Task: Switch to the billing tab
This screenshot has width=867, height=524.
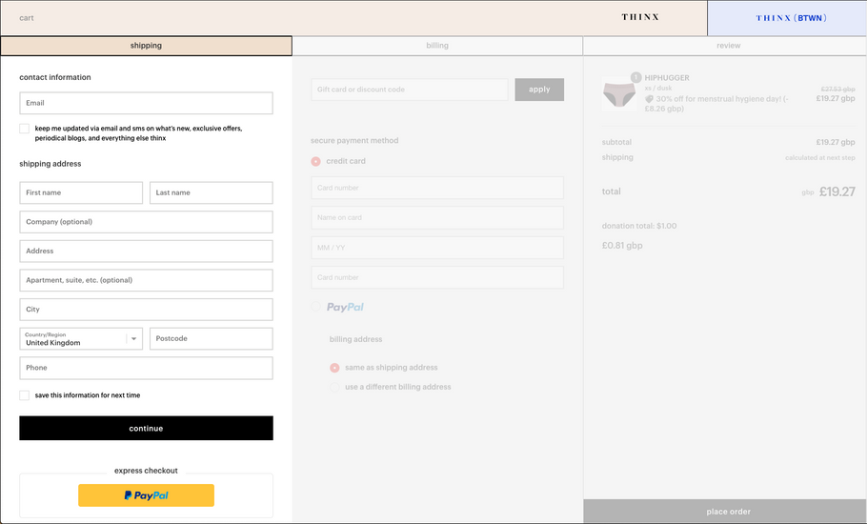Action: coord(437,46)
